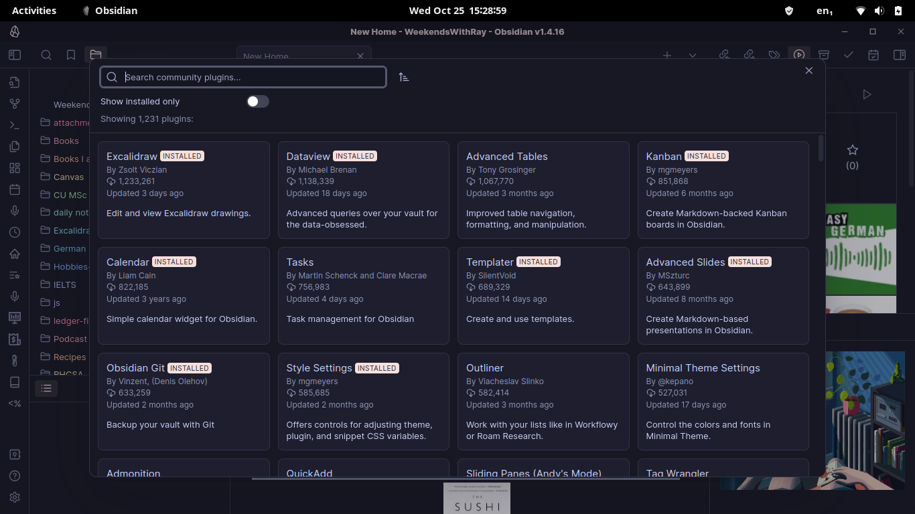The width and height of the screenshot is (915, 514).
Task: Open the calendar icon in the left sidebar ribbon
Action: click(15, 189)
